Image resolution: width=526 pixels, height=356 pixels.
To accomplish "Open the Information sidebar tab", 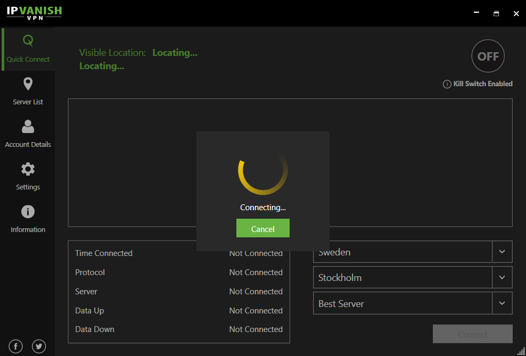I will pos(28,219).
